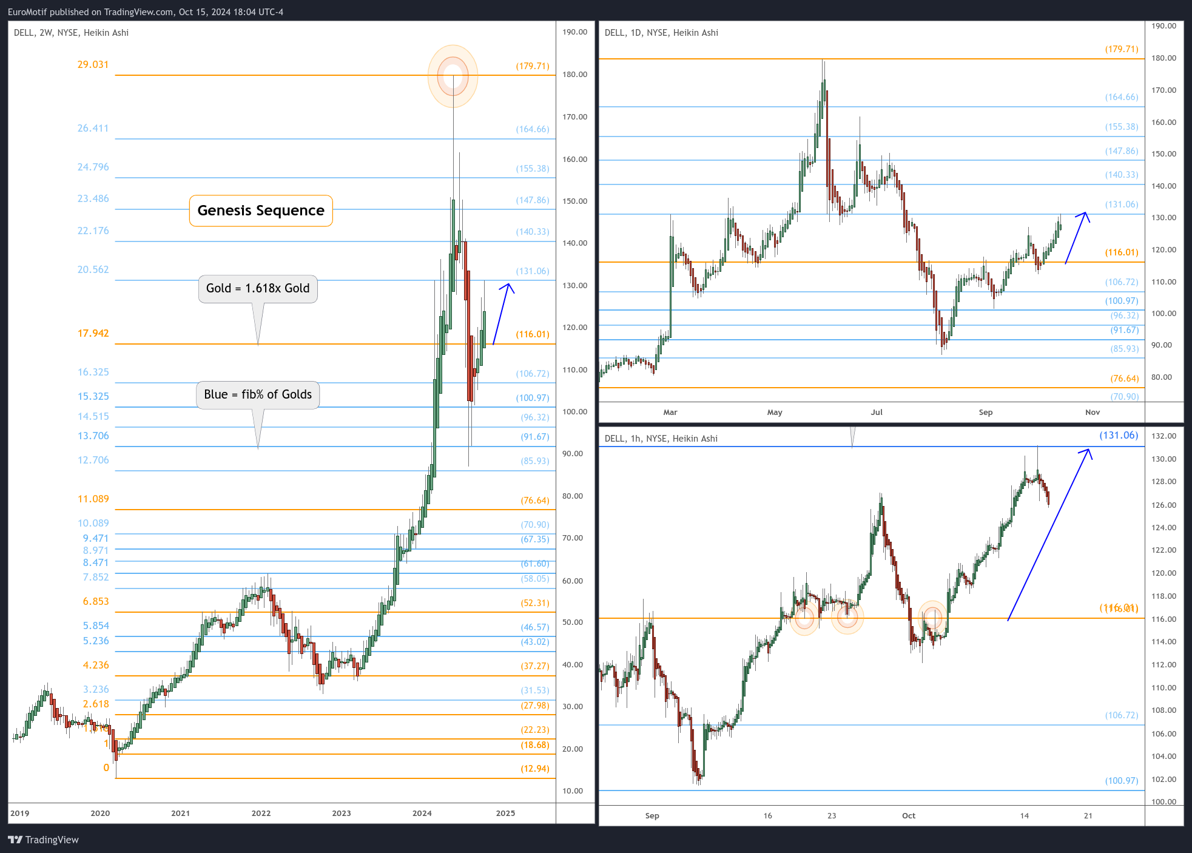This screenshot has height=853, width=1192.
Task: Click fib level label 26.411
Action: [x=93, y=128]
